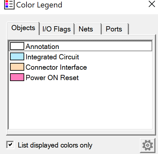Click the pink Power ON Reset swatch
Viewport: 158px width, 154px height.
tap(17, 77)
